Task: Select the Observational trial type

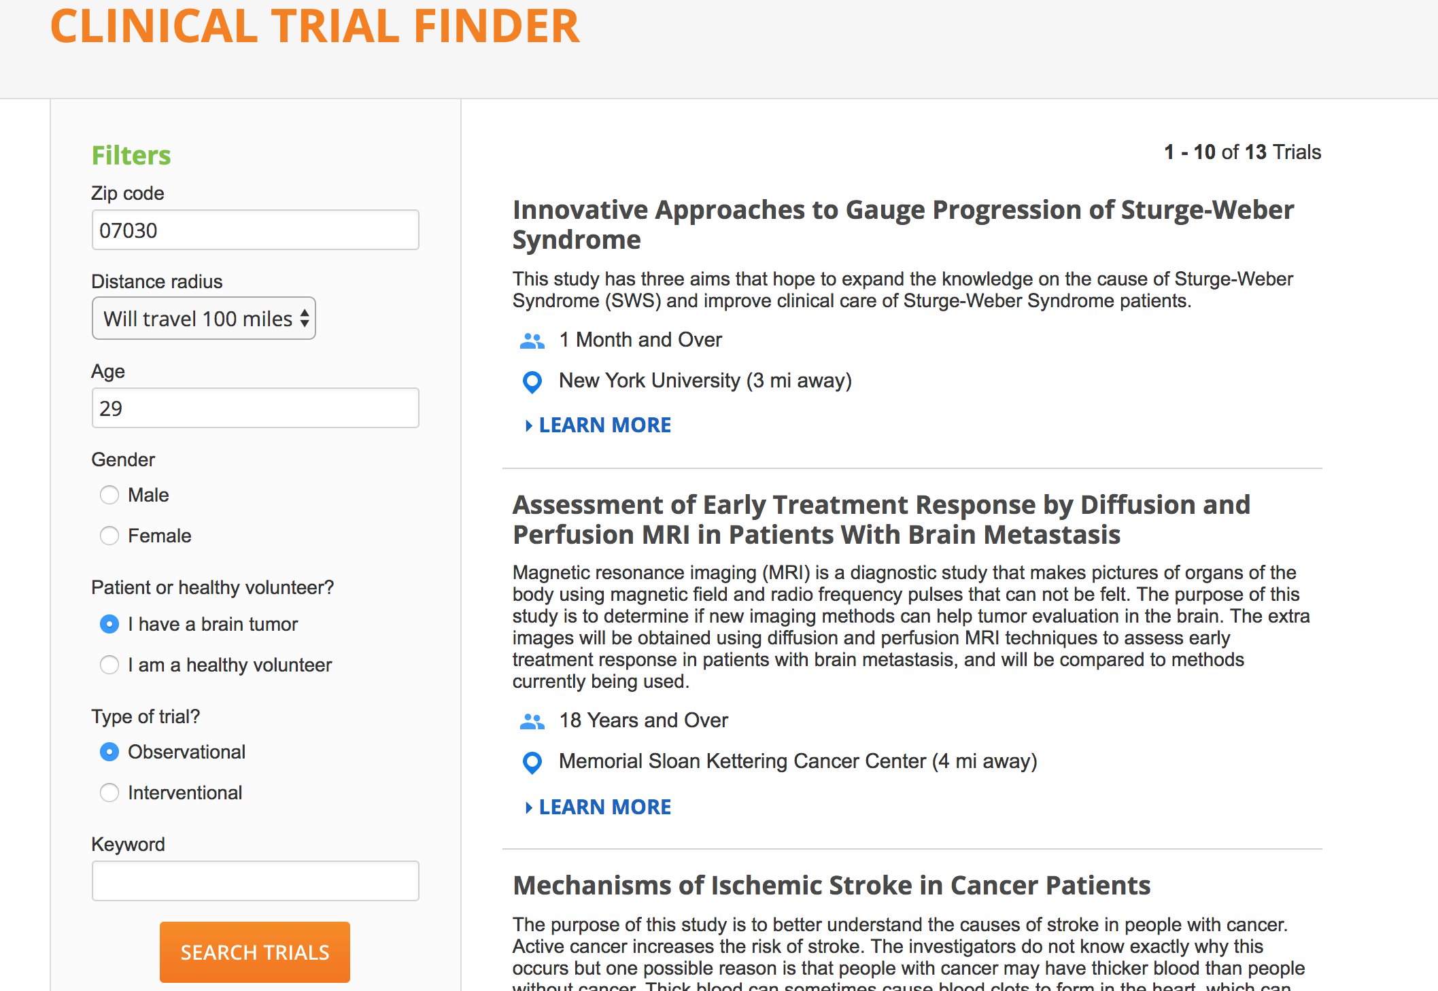Action: click(109, 752)
